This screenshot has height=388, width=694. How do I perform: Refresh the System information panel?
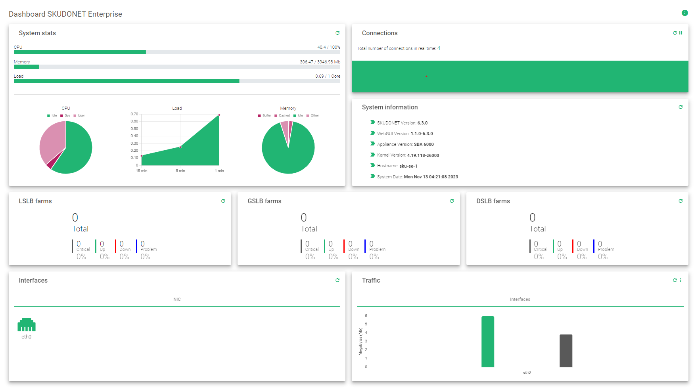point(681,107)
